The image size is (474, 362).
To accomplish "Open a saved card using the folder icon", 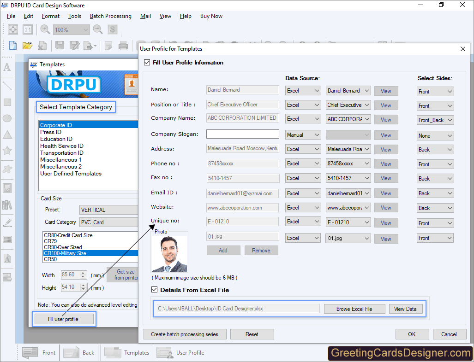I will coord(27,45).
